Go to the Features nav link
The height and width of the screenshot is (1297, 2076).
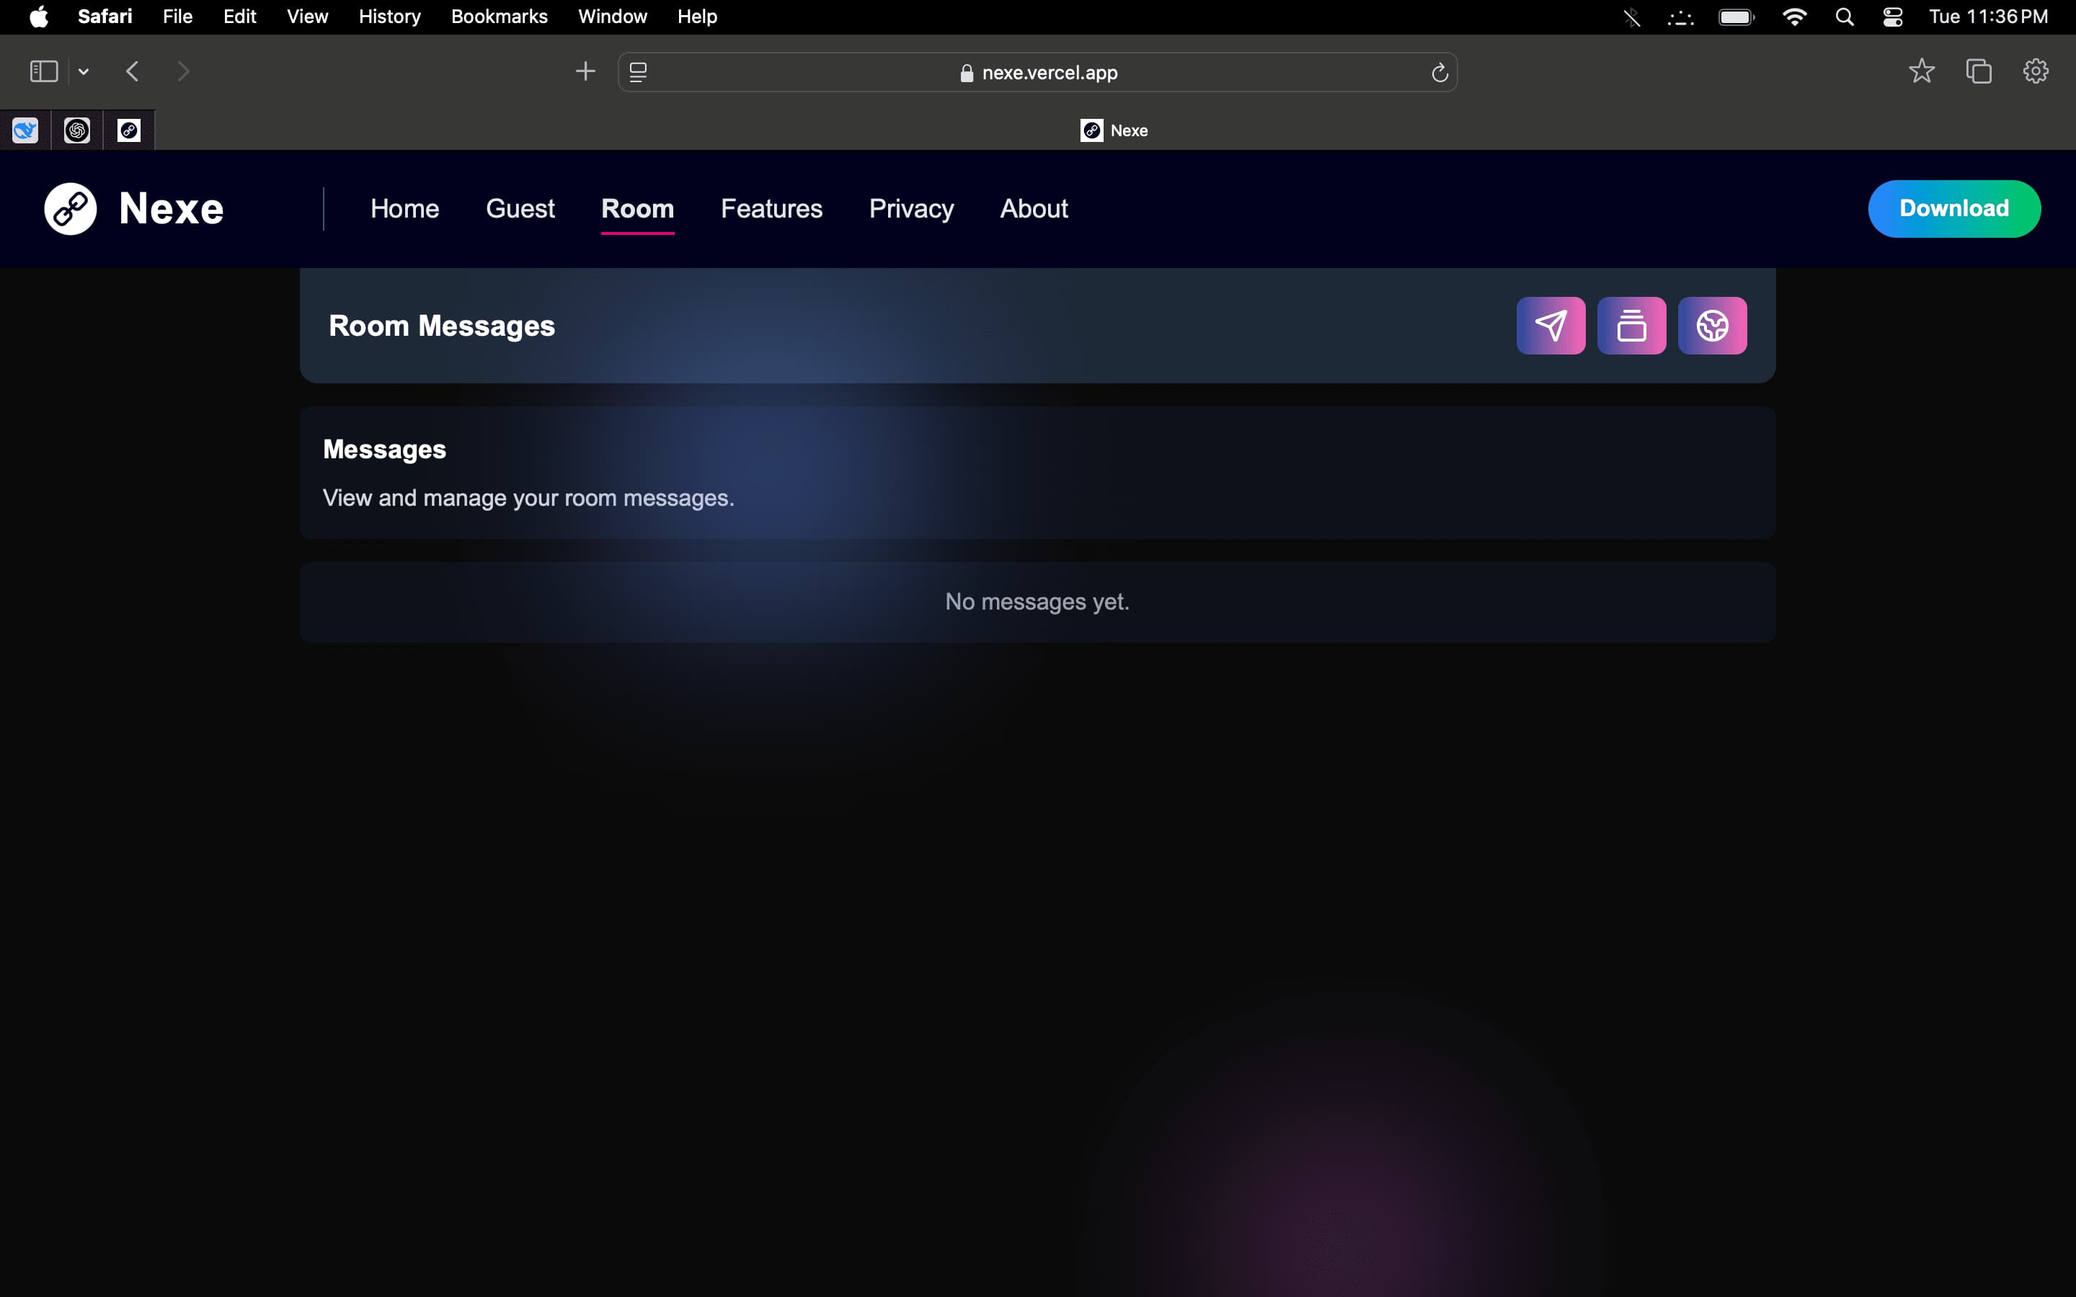[x=771, y=208]
